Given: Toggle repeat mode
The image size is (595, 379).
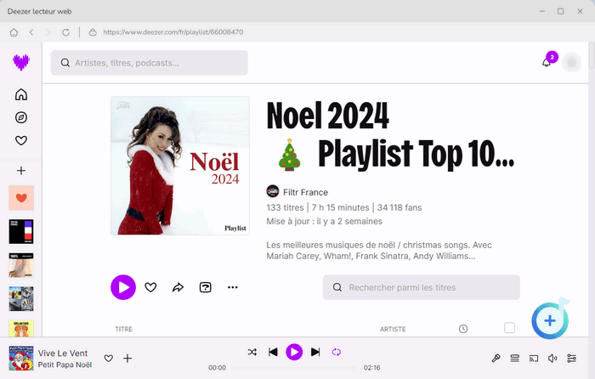Looking at the screenshot, I should [x=337, y=352].
